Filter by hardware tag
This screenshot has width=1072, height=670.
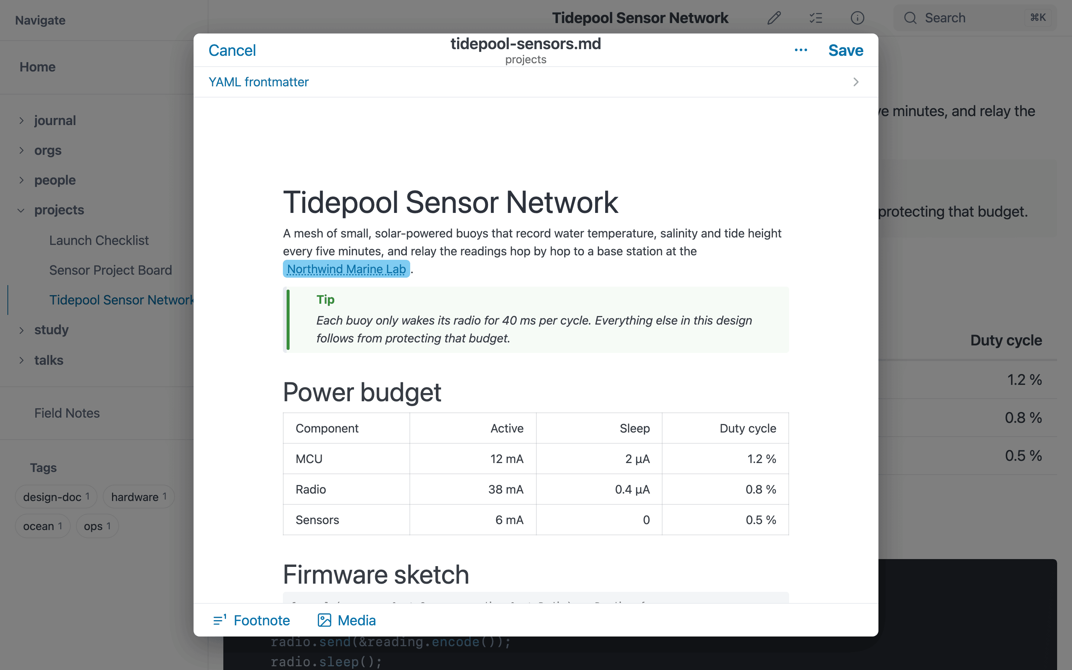click(x=138, y=497)
